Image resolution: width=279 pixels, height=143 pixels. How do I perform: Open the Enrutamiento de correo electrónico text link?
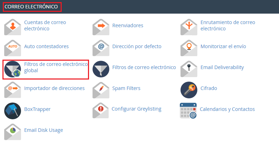[228, 25]
